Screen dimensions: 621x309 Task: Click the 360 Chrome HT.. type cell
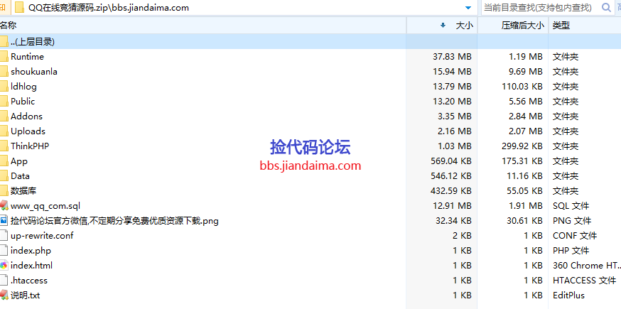tap(587, 266)
